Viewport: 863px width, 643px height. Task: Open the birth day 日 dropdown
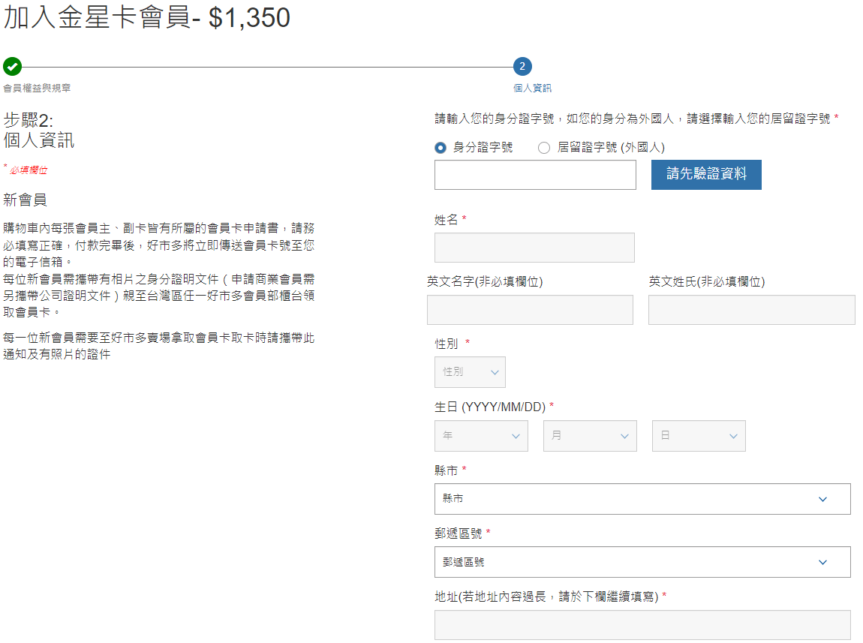(x=699, y=436)
